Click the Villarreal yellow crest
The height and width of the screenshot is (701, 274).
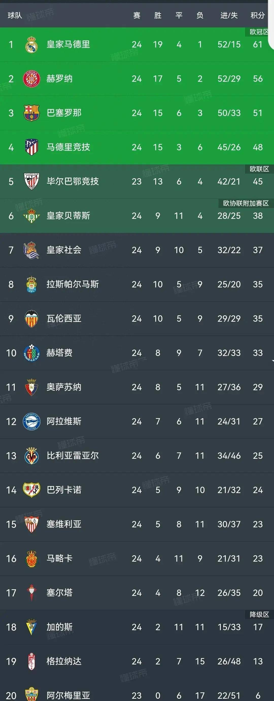pyautogui.click(x=31, y=456)
